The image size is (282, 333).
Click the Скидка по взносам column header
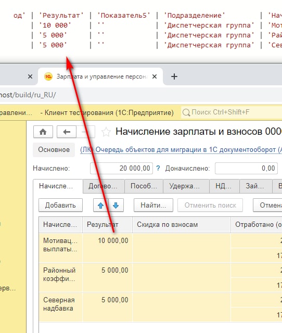tap(182, 225)
